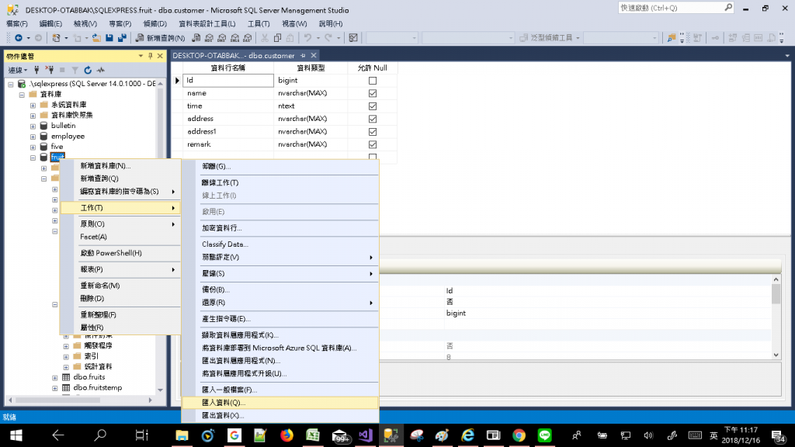This screenshot has height=447, width=795.
Task: Expand the 觸發程序 folder node
Action: [x=66, y=346]
